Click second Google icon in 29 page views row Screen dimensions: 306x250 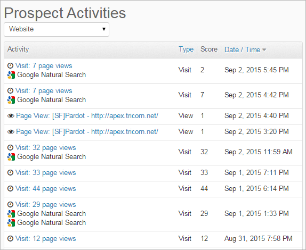pos(11,223)
